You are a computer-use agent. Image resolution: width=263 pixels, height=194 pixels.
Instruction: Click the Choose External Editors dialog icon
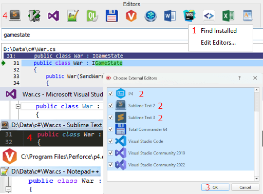pos(108,78)
